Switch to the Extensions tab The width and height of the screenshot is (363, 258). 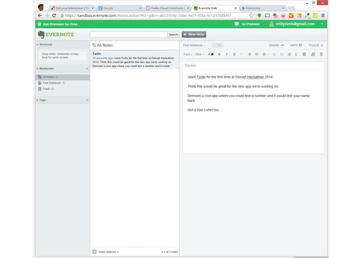[x=263, y=8]
